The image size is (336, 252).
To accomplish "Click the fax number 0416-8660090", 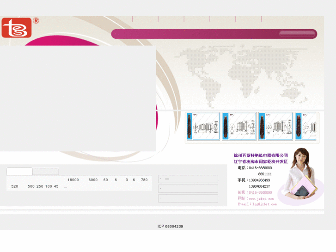I will (260, 192).
